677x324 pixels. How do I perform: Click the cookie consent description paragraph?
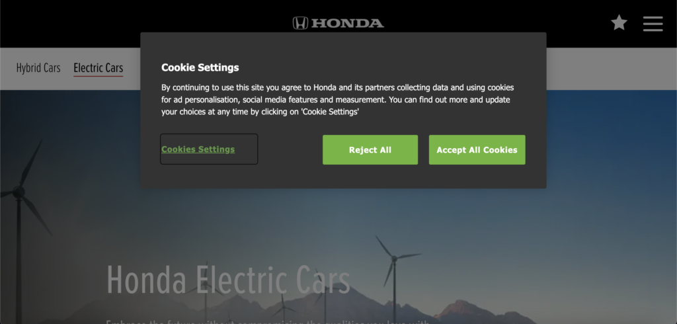tap(337, 100)
